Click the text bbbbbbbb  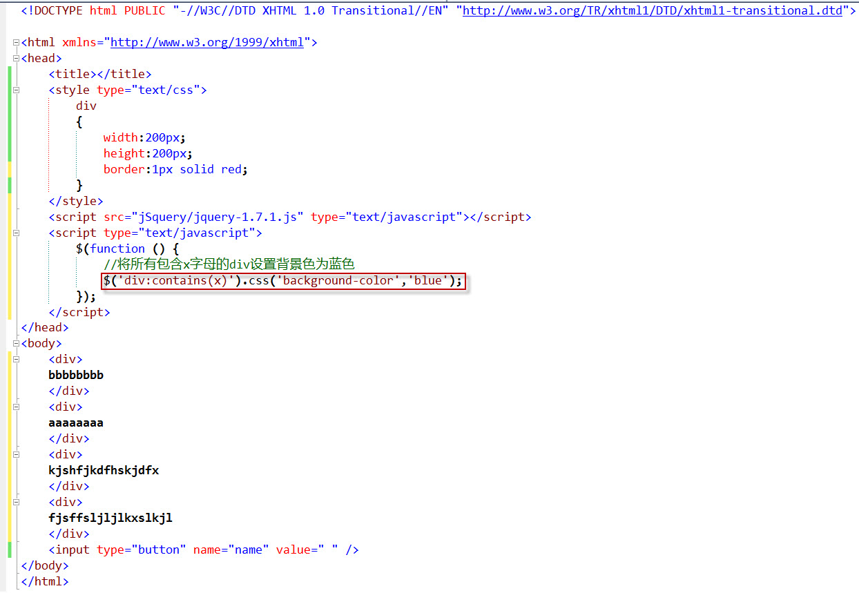[76, 376]
